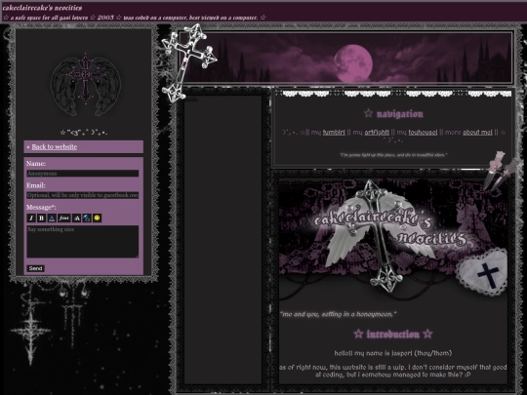The height and width of the screenshot is (395, 527).
Task: Open the font size icon
Action: 76,218
